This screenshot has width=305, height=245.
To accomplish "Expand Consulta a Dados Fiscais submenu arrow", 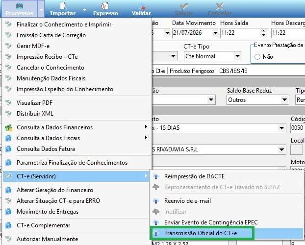I will [x=146, y=138].
